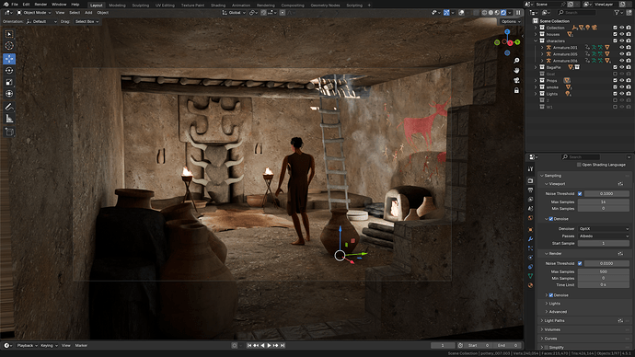Toggle Open Shading Language checkbox
The height and width of the screenshot is (357, 635).
click(x=579, y=165)
